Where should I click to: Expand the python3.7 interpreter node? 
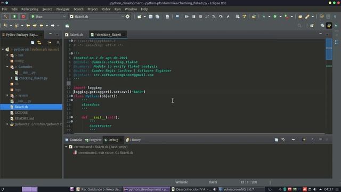click(x=7, y=124)
